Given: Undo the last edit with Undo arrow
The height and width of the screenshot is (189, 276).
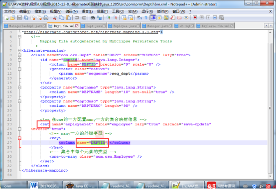Looking at the screenshot, I should [77, 17].
